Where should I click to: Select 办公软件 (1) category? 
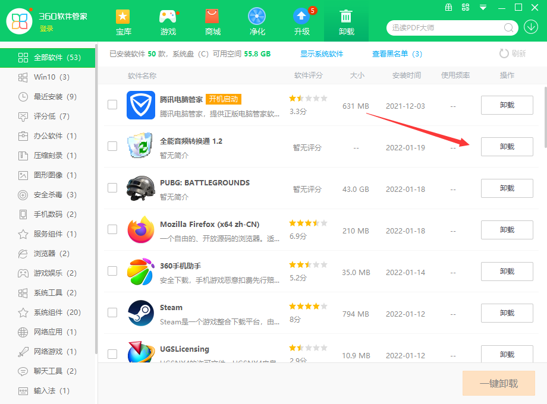click(48, 136)
